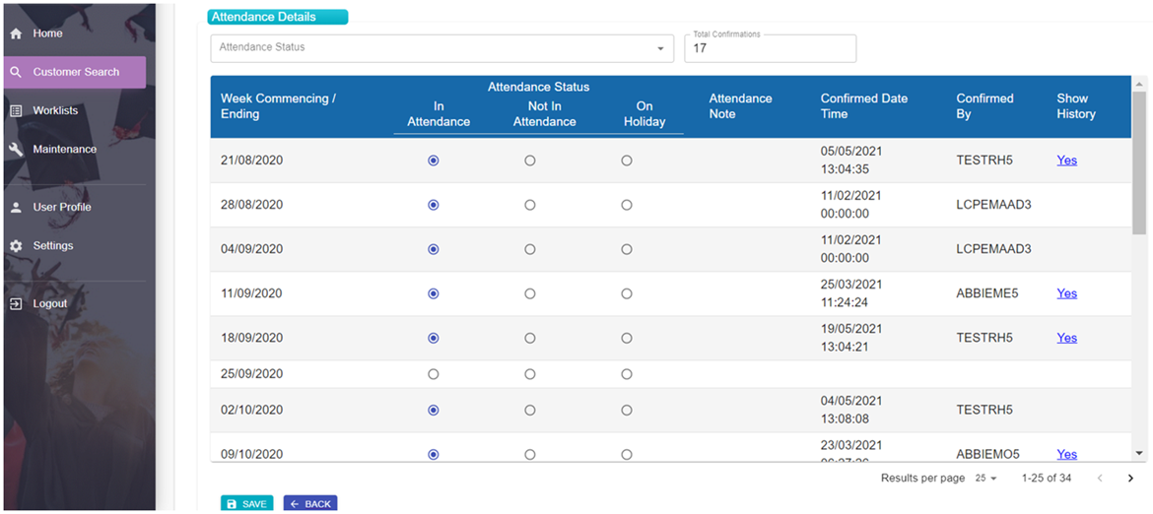
Task: Open the Settings gear icon
Action: tap(16, 245)
